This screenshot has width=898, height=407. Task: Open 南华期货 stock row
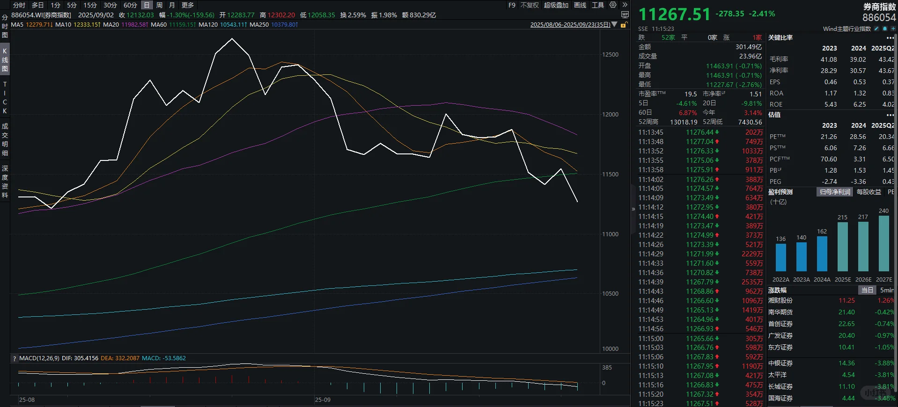click(831, 313)
